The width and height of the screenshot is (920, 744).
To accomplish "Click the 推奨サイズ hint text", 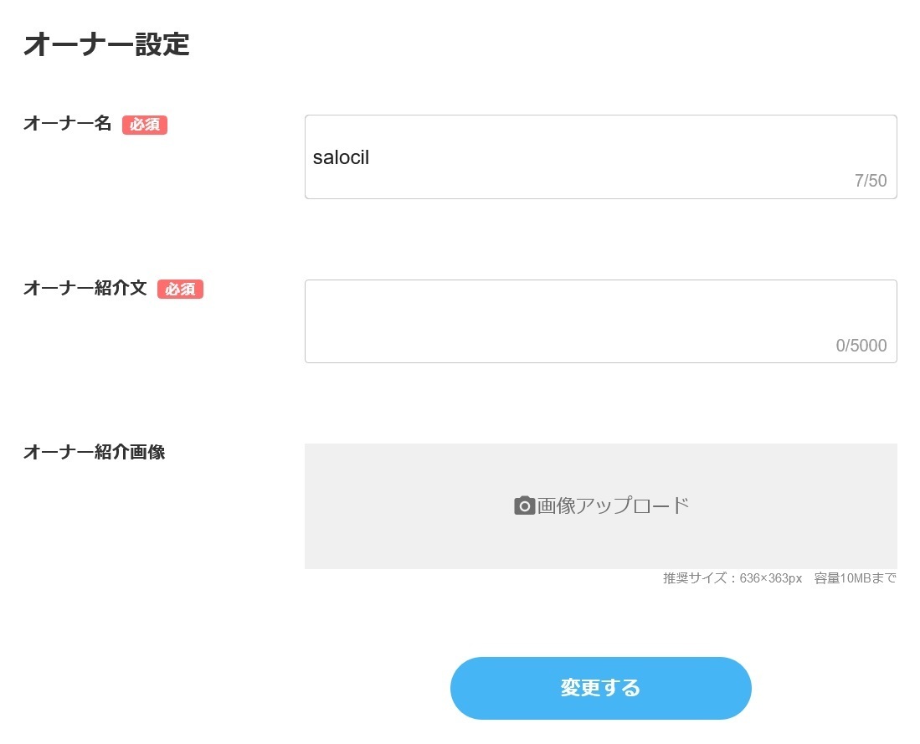I will click(x=732, y=578).
